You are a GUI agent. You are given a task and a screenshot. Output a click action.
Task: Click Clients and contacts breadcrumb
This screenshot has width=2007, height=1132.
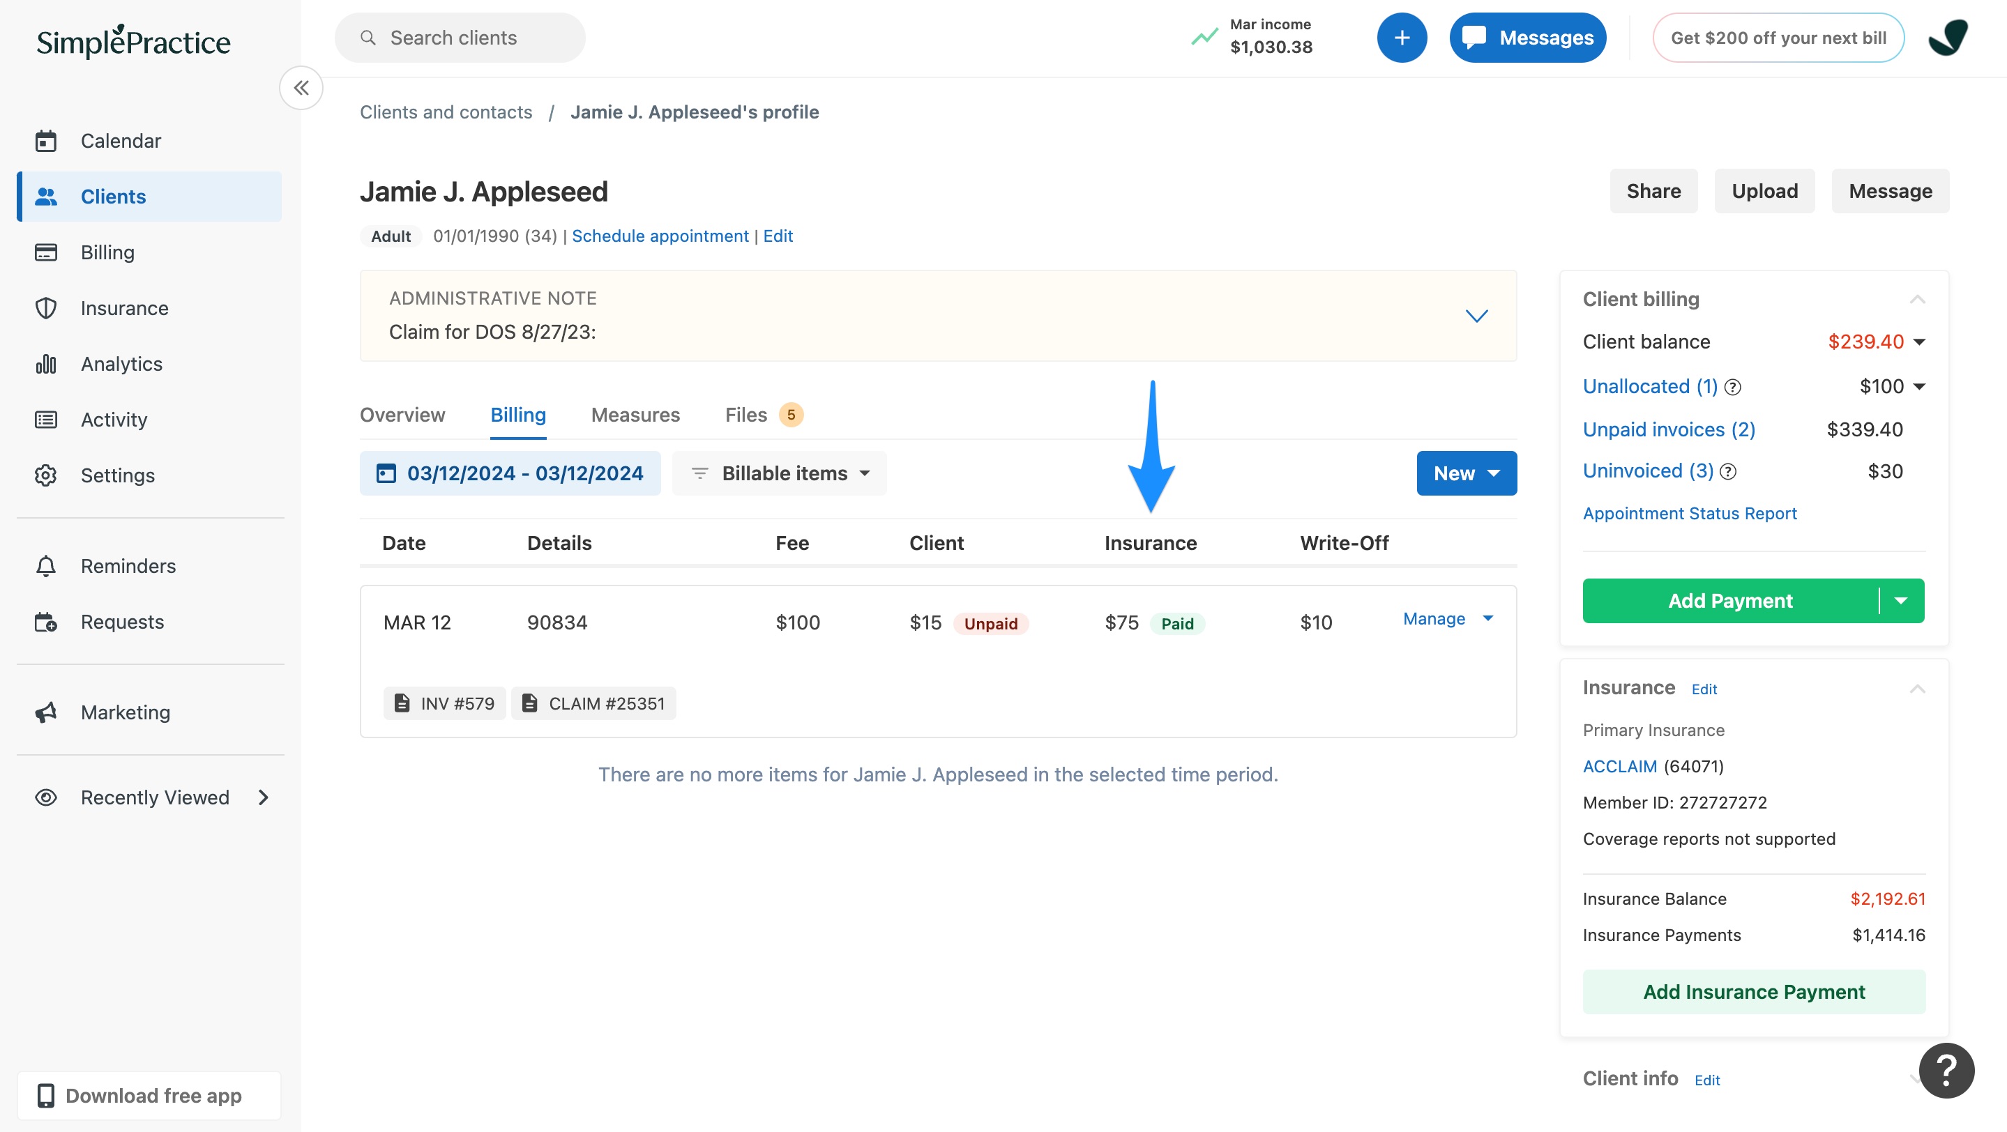(446, 112)
